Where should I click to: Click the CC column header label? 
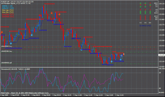coord(141,23)
